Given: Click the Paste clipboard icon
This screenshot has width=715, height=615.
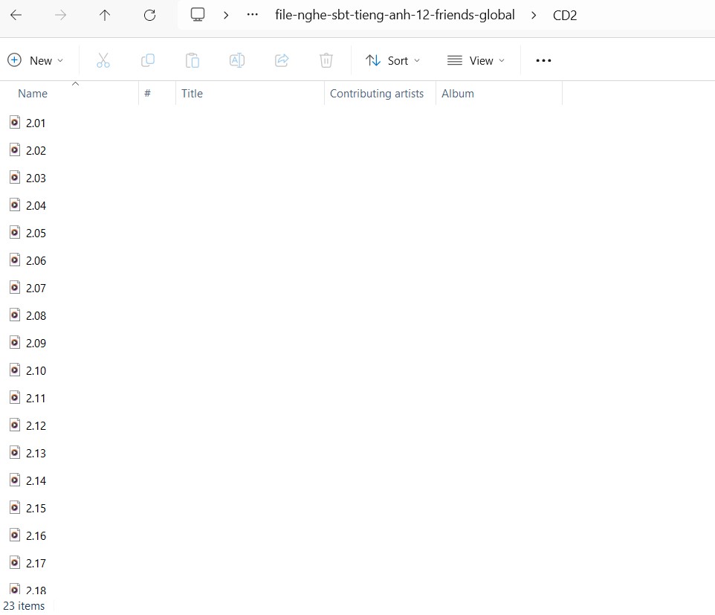Looking at the screenshot, I should click(192, 60).
